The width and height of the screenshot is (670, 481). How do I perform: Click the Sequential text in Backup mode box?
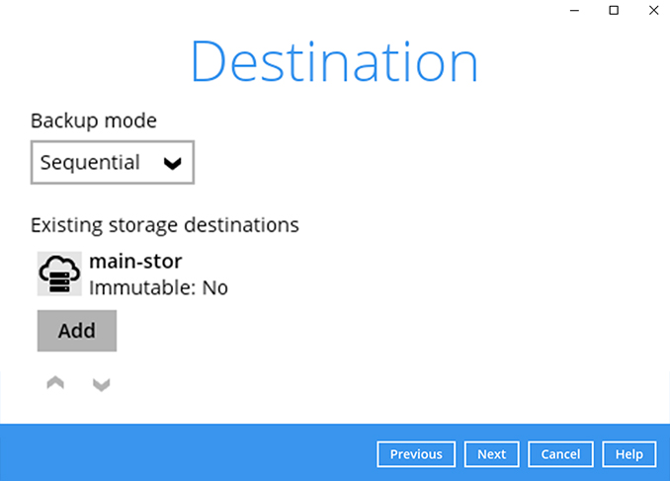90,163
